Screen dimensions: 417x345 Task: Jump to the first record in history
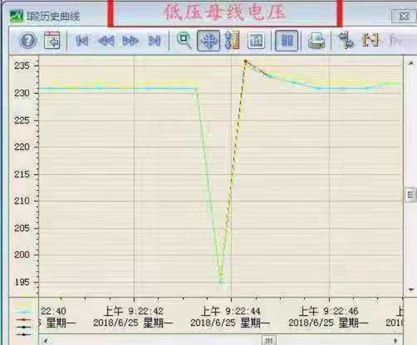82,41
